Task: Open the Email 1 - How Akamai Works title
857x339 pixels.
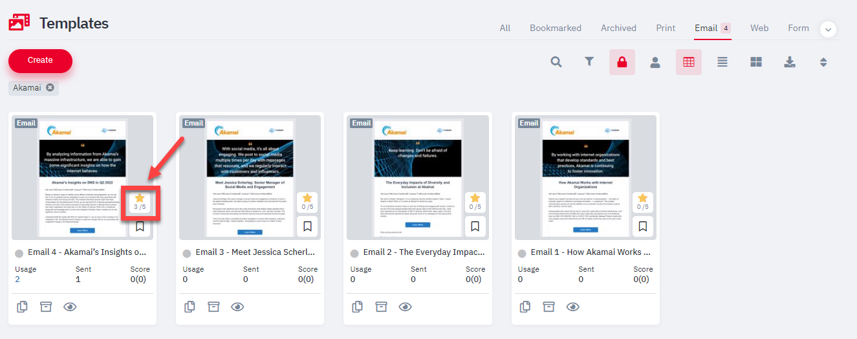Action: pyautogui.click(x=591, y=252)
